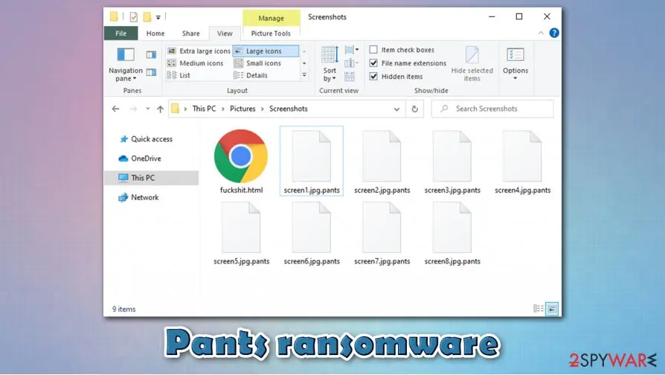Click the Search Screenshots field
Screen dimensions: 665x375
click(x=492, y=109)
